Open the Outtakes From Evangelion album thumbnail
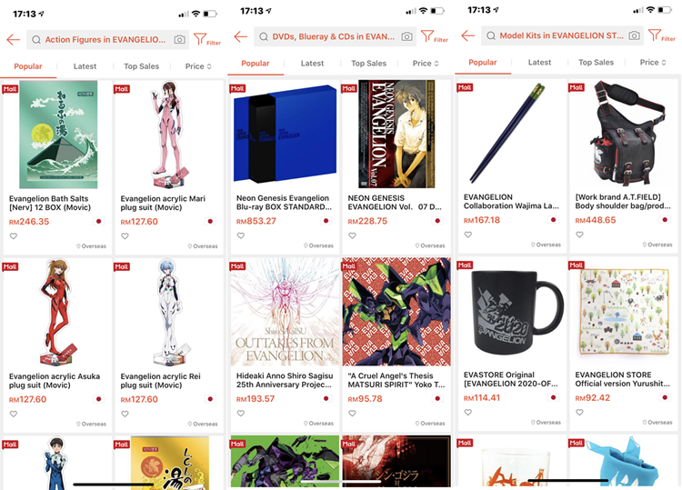The image size is (682, 490). 285,312
